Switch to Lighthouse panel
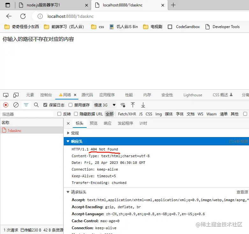249x234 pixels. (x=193, y=95)
